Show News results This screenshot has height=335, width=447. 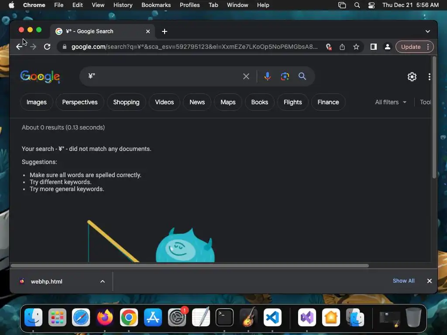(197, 102)
